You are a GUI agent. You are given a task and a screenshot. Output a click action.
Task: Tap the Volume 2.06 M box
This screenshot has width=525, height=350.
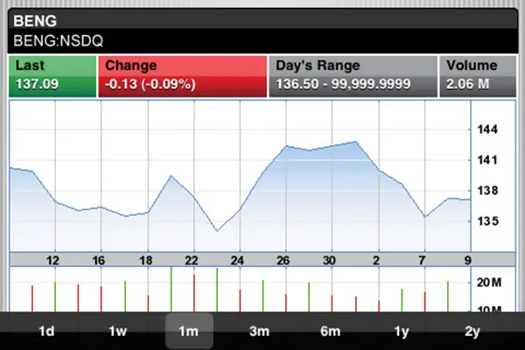478,77
